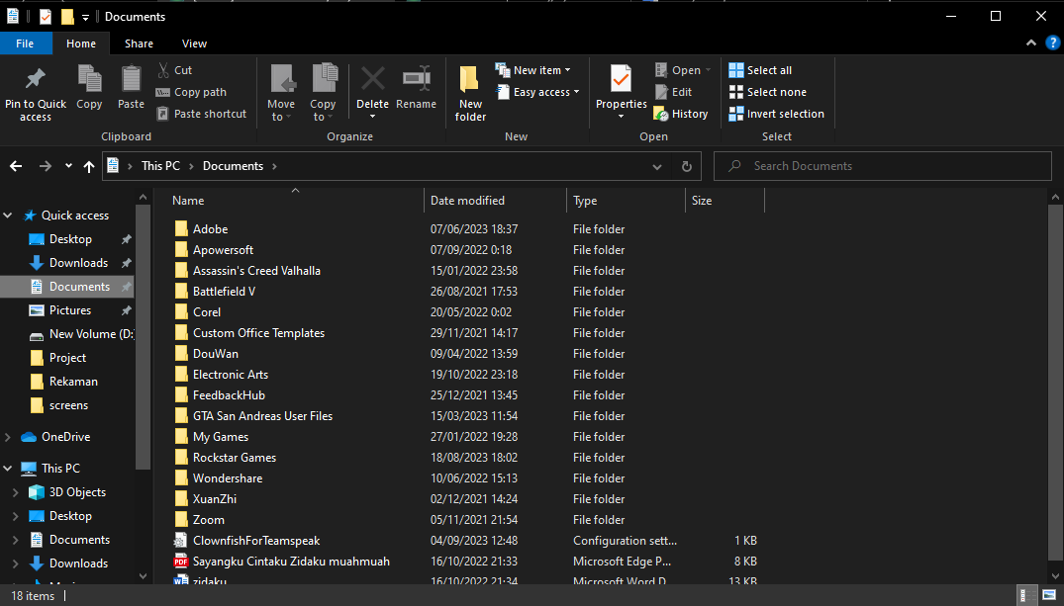This screenshot has height=606, width=1064.
Task: Click the Rename icon
Action: pyautogui.click(x=416, y=79)
